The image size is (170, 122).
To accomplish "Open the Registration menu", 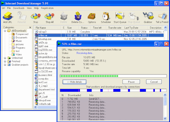I will point(47,8).
